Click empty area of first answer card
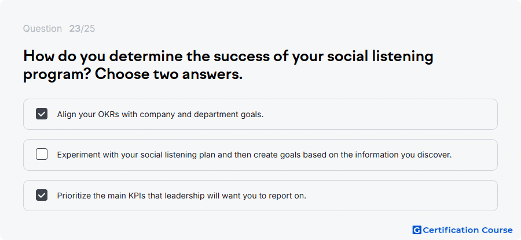This screenshot has width=521, height=240. (379, 114)
